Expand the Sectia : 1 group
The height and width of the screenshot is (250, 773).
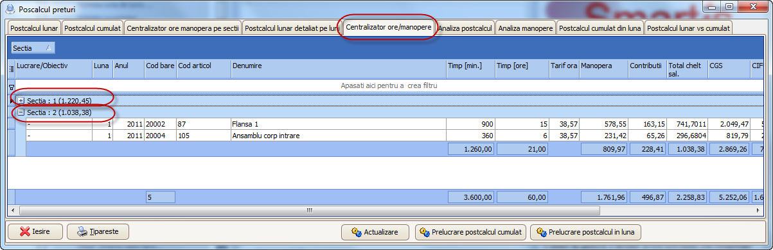[21, 101]
